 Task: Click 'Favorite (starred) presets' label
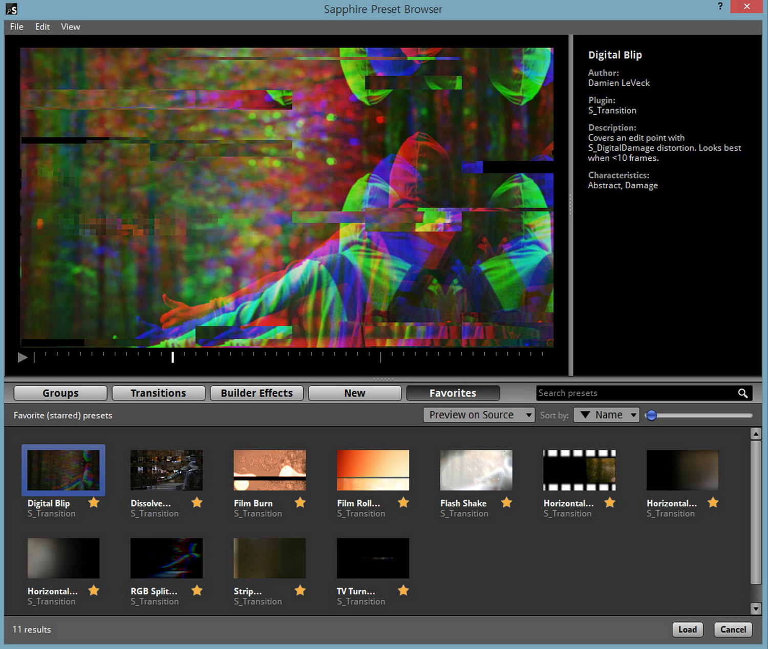[x=63, y=415]
